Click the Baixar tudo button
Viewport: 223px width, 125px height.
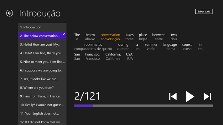click(204, 12)
